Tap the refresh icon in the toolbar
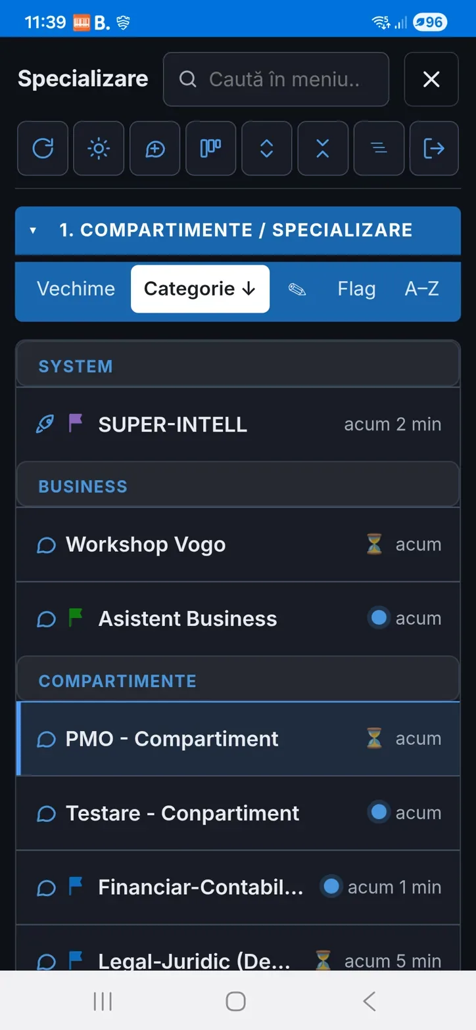The width and height of the screenshot is (476, 1030). tap(43, 148)
